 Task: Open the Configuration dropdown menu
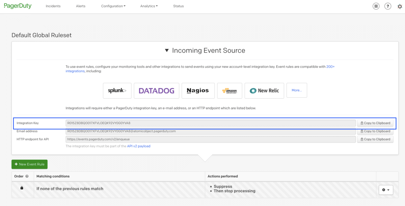click(113, 6)
